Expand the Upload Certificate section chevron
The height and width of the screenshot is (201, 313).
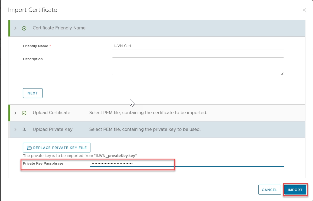(15, 113)
